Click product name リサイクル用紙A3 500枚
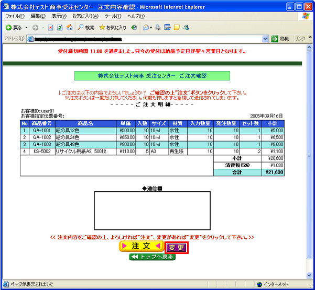This screenshot has width=315, height=290. point(81,152)
